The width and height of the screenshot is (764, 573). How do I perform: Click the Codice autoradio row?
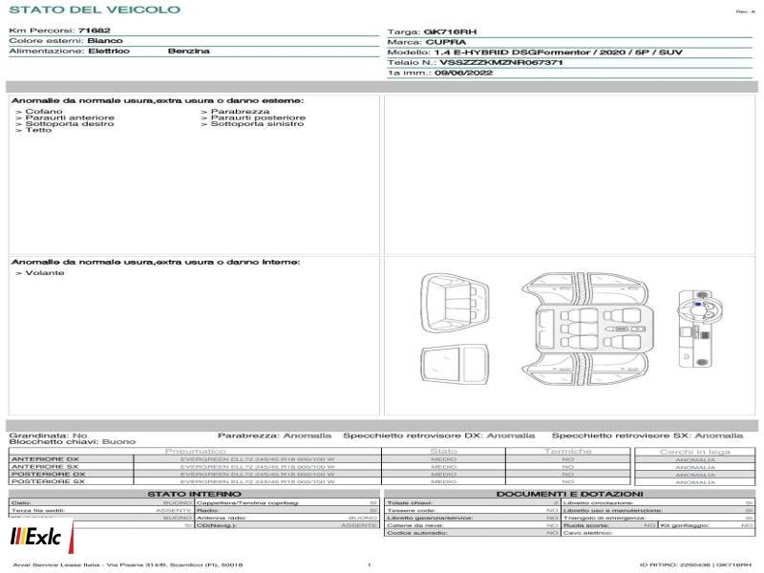[472, 533]
